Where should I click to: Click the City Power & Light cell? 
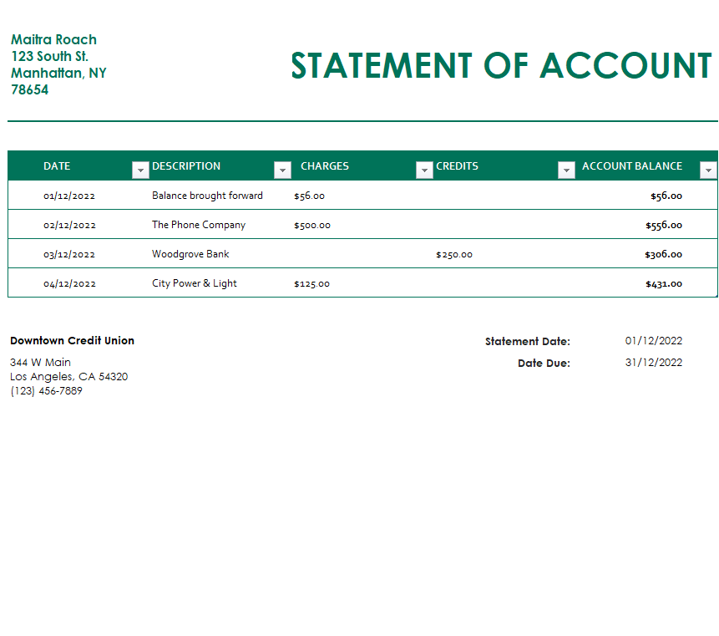point(195,283)
